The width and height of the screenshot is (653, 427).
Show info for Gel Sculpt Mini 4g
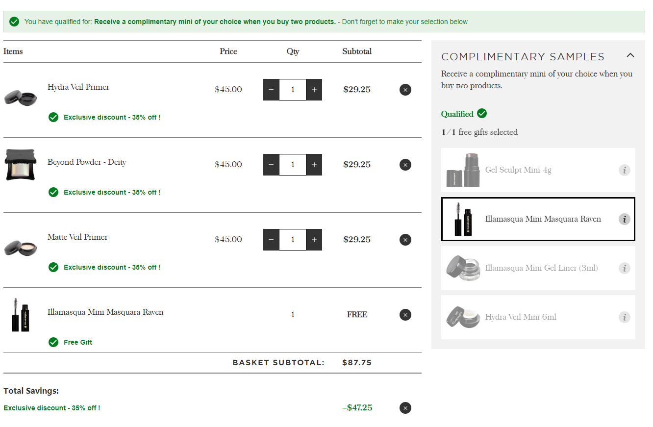[624, 170]
